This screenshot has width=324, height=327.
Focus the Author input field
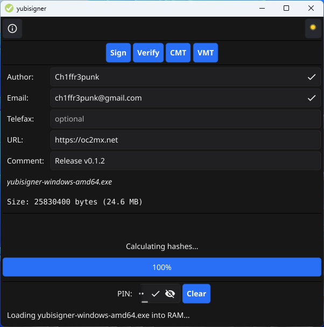(186, 77)
